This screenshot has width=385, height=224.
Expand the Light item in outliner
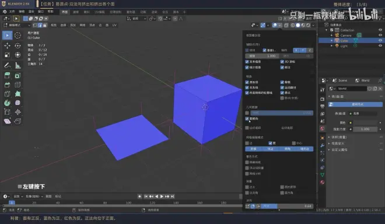[332, 45]
